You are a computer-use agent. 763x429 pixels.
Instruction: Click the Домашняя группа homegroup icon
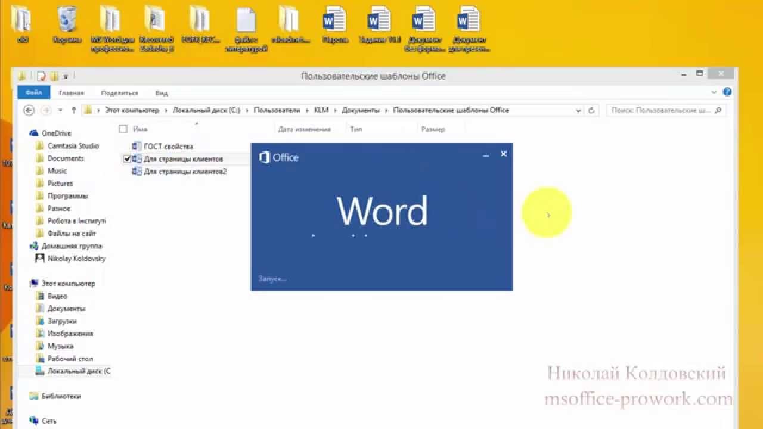(x=34, y=246)
